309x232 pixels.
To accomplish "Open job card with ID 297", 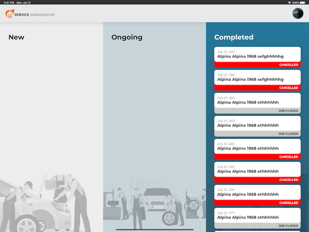I will (257, 57).
